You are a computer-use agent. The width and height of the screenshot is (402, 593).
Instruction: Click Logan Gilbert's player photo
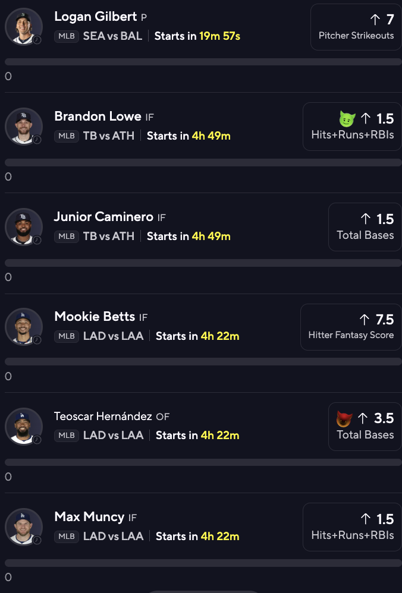[24, 26]
